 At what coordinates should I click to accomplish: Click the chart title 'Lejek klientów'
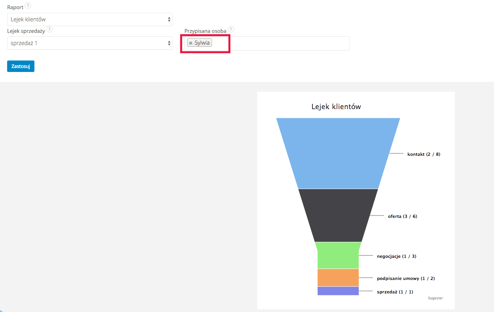tap(336, 107)
